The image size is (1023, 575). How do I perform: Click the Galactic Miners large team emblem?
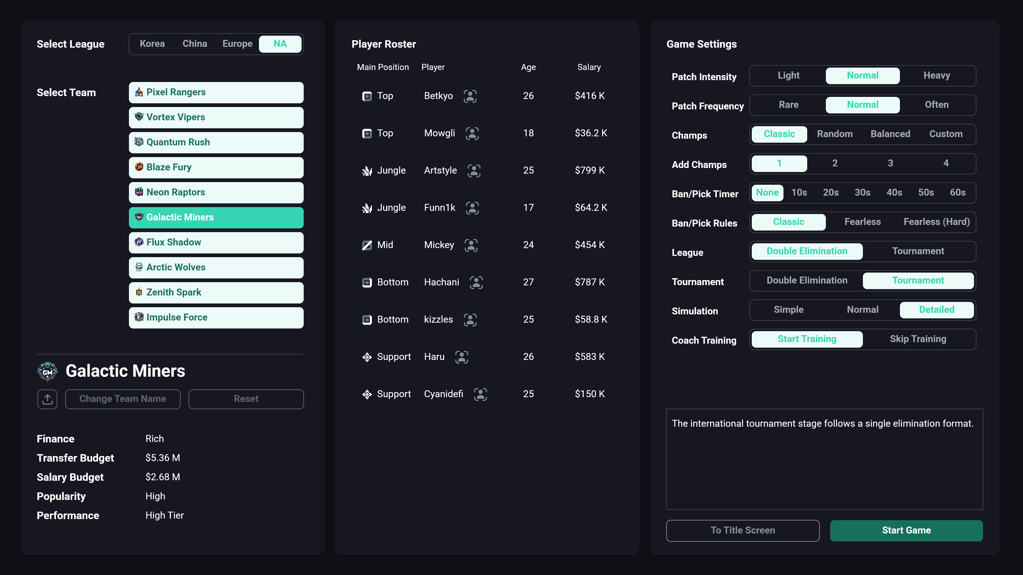click(47, 371)
